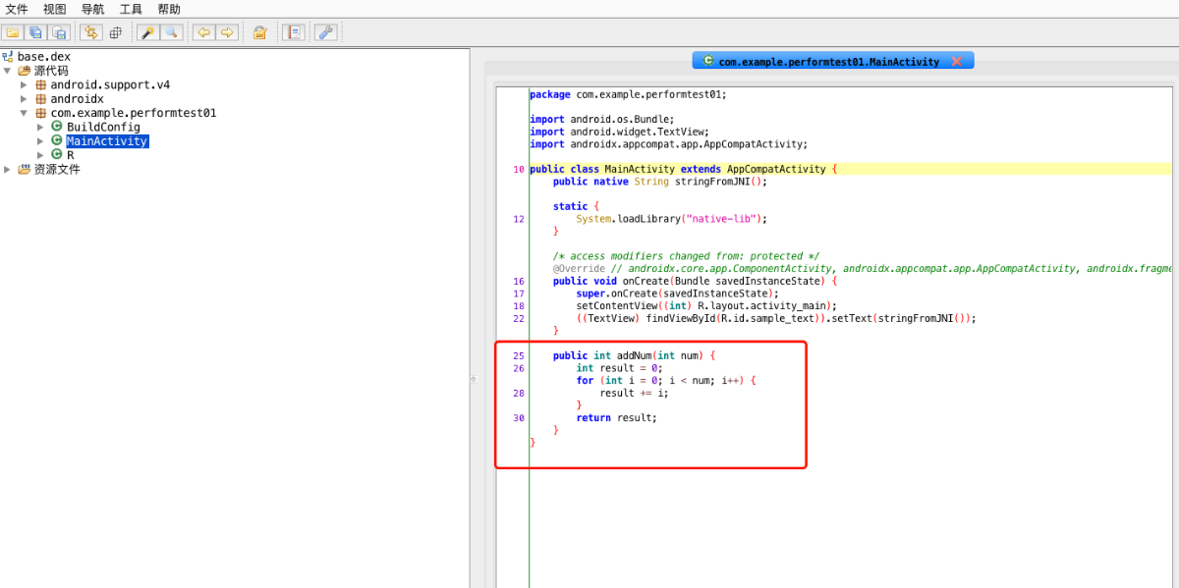Collapse the com.example.performtest01 package
The image size is (1179, 588).
point(24,113)
